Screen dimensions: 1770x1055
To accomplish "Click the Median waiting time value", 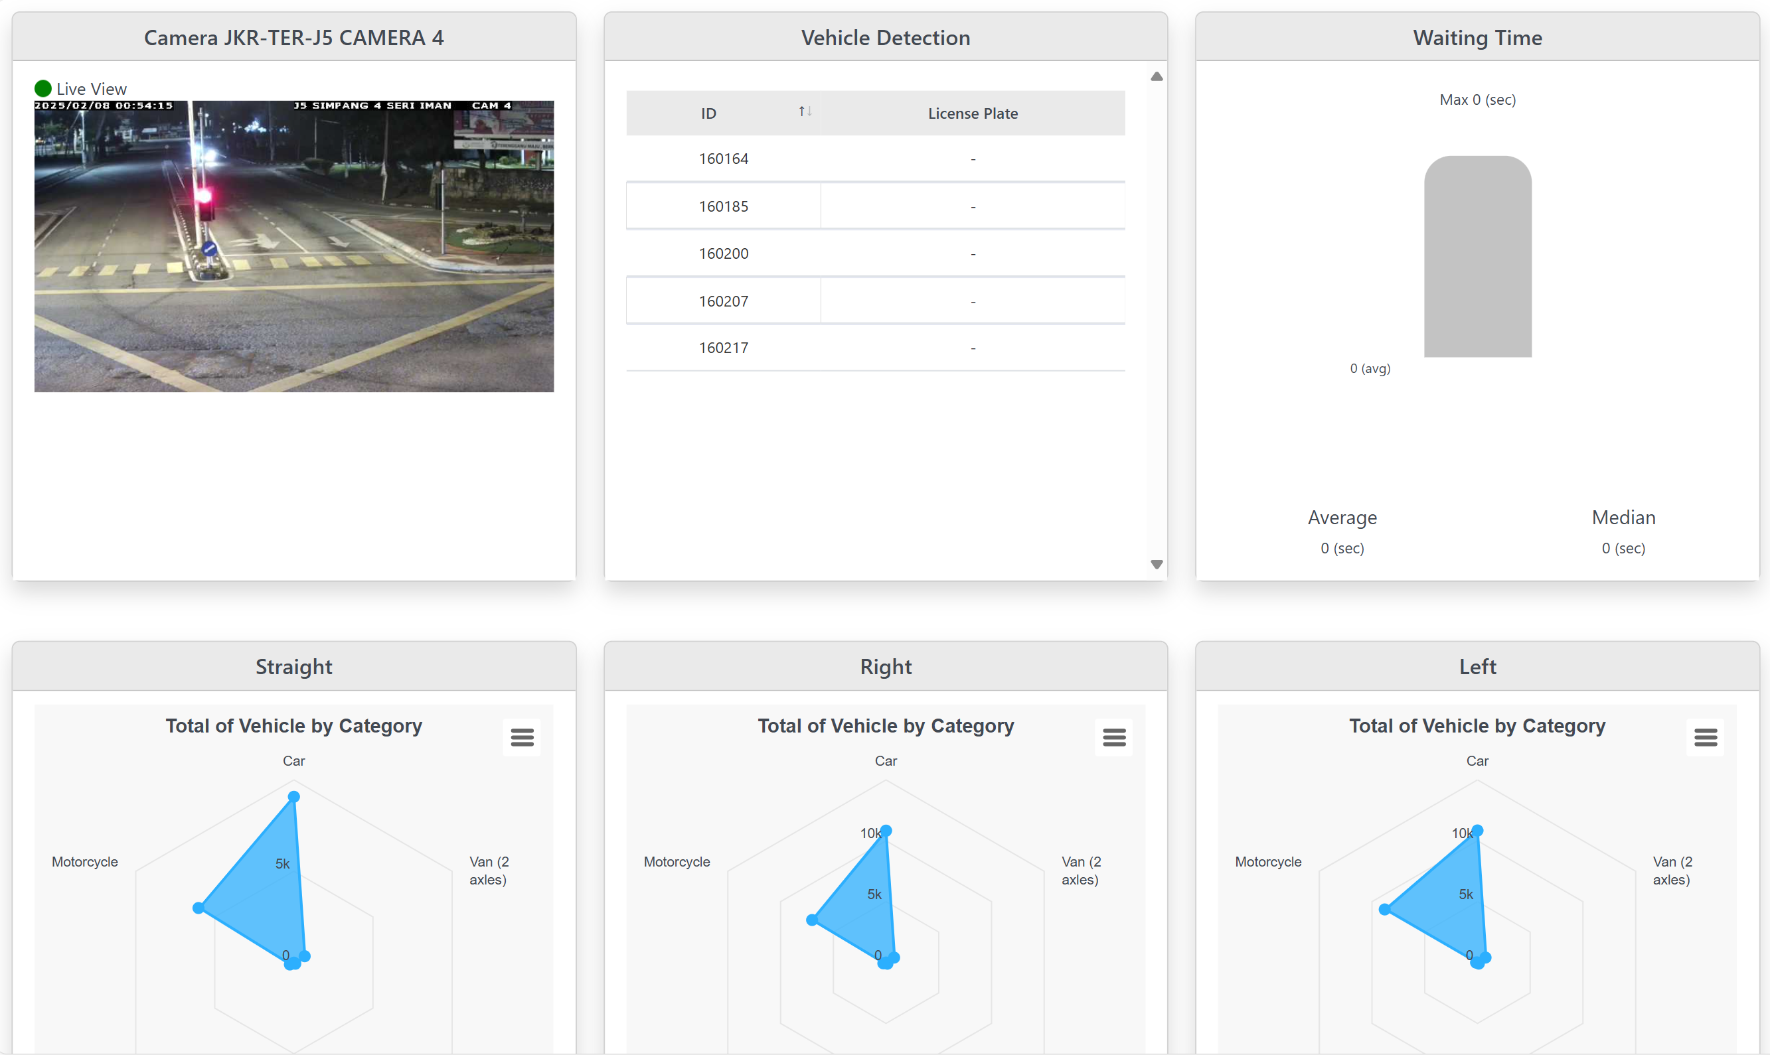I will [x=1623, y=548].
